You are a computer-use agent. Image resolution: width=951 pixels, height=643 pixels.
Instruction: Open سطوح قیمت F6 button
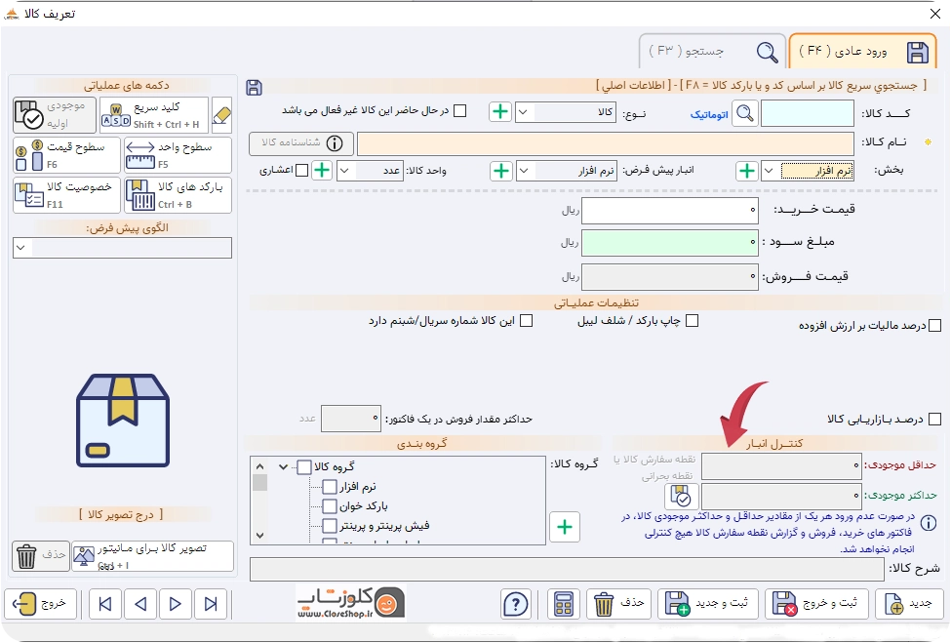pyautogui.click(x=66, y=155)
